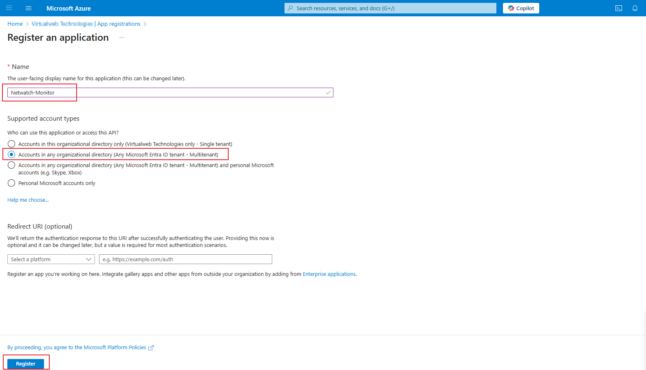Open Cloud Shell from the top bar
Image resolution: width=646 pixels, height=370 pixels.
(619, 8)
